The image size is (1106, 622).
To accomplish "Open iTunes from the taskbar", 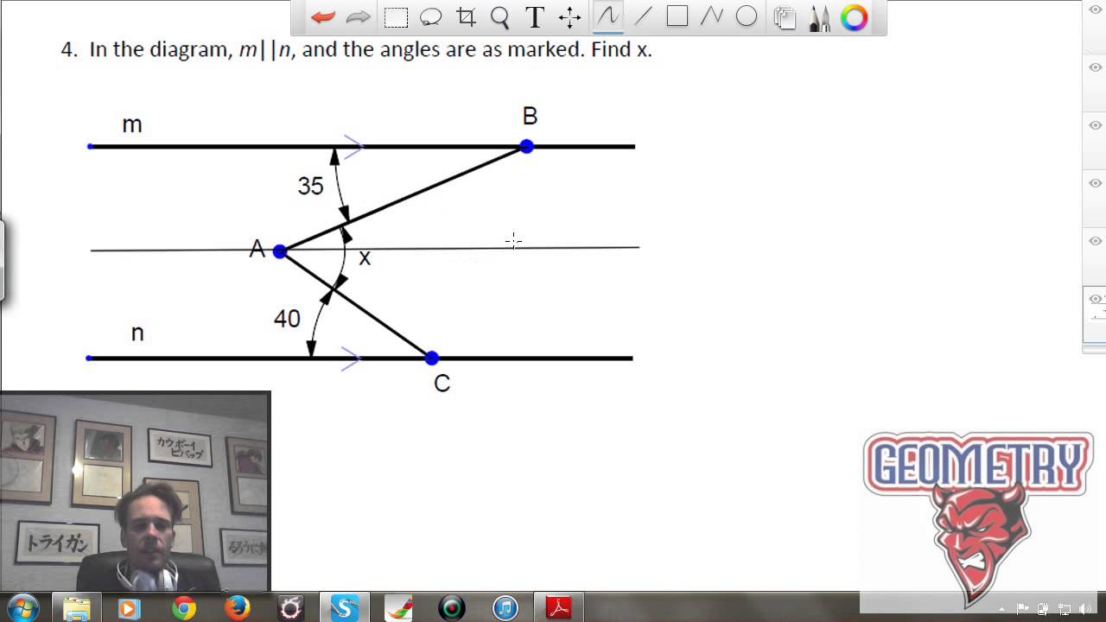I will (505, 608).
